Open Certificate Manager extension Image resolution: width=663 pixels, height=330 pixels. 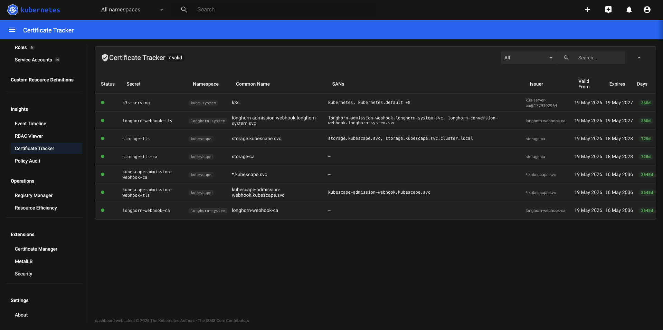(36, 249)
